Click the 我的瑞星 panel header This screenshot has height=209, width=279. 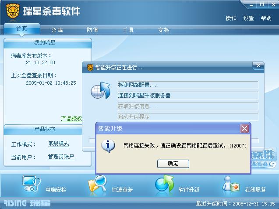pos(48,43)
